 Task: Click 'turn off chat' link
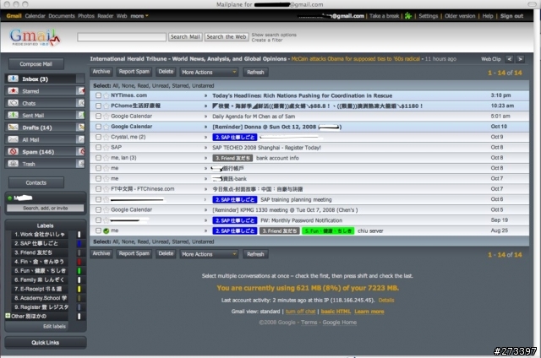[301, 312]
